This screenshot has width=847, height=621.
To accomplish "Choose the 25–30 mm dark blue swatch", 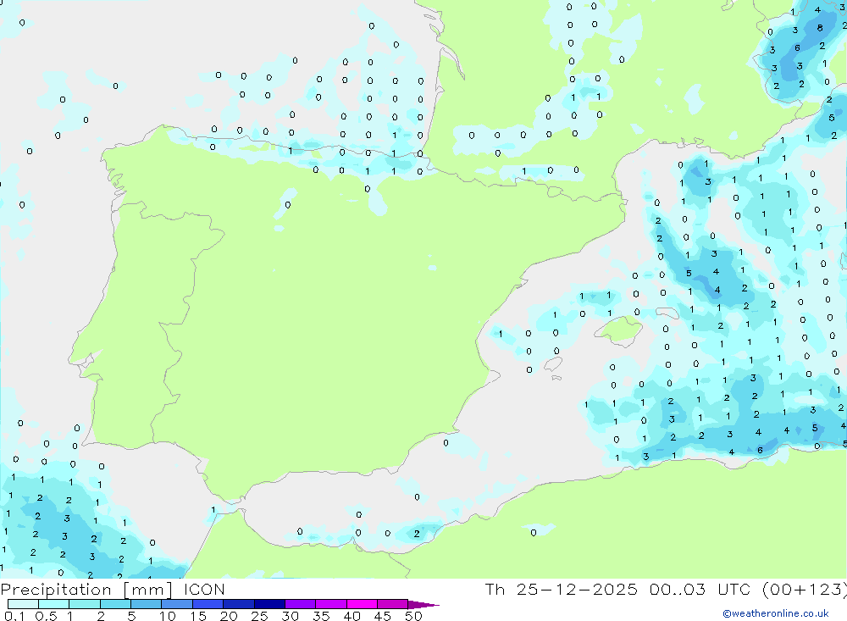I will [269, 604].
